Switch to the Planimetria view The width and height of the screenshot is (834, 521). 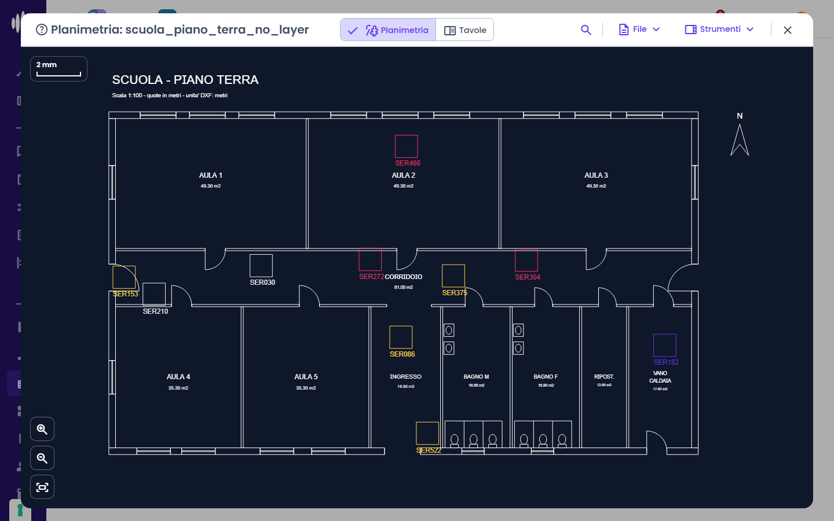point(388,30)
